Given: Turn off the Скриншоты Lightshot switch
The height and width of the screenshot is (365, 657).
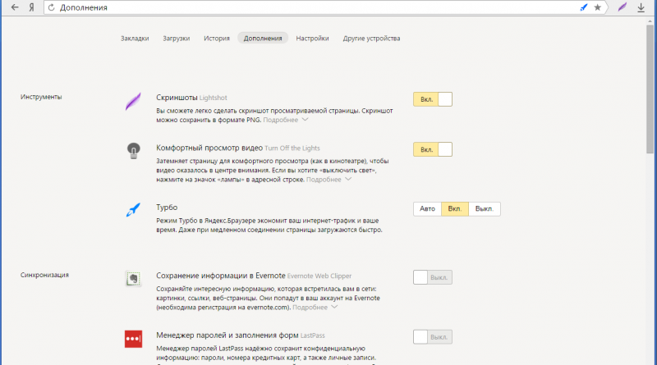Looking at the screenshot, I should [x=433, y=99].
